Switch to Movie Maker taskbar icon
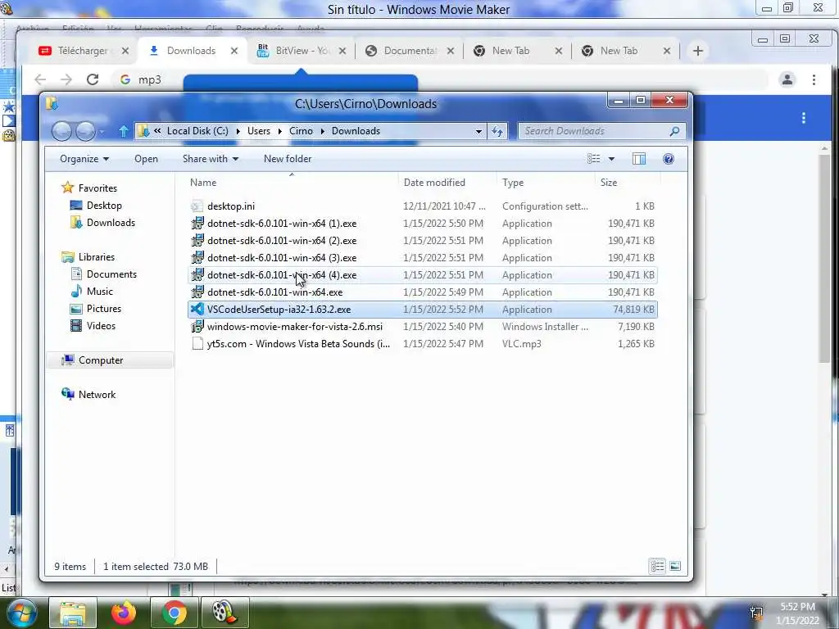 [x=224, y=613]
